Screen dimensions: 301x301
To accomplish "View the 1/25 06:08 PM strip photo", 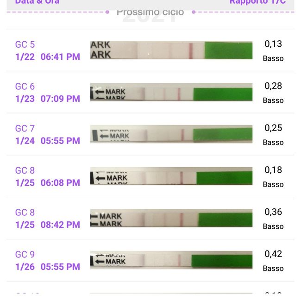I will coord(171,176).
